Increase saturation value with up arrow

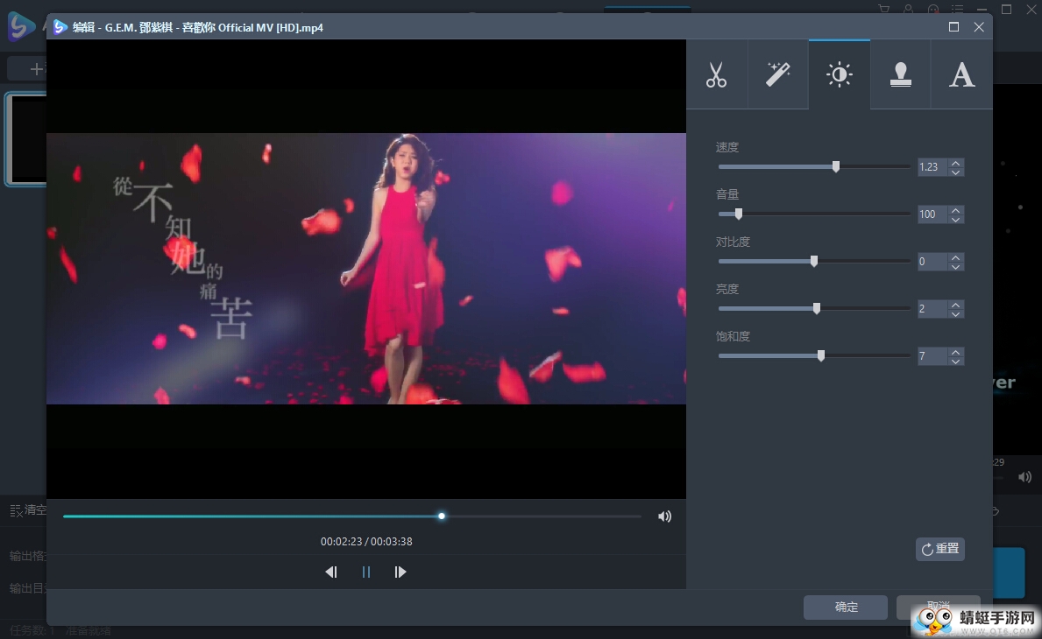955,352
